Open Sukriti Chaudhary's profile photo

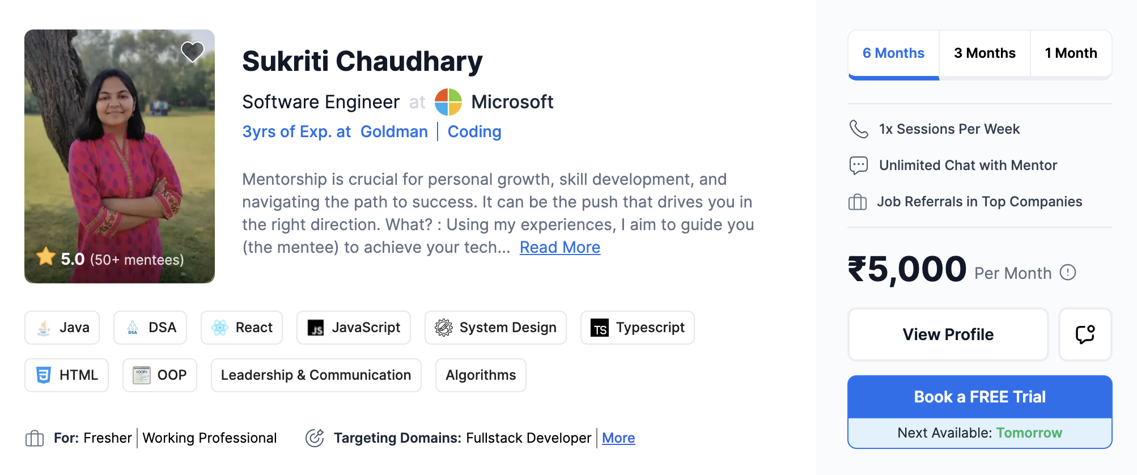[x=120, y=156]
